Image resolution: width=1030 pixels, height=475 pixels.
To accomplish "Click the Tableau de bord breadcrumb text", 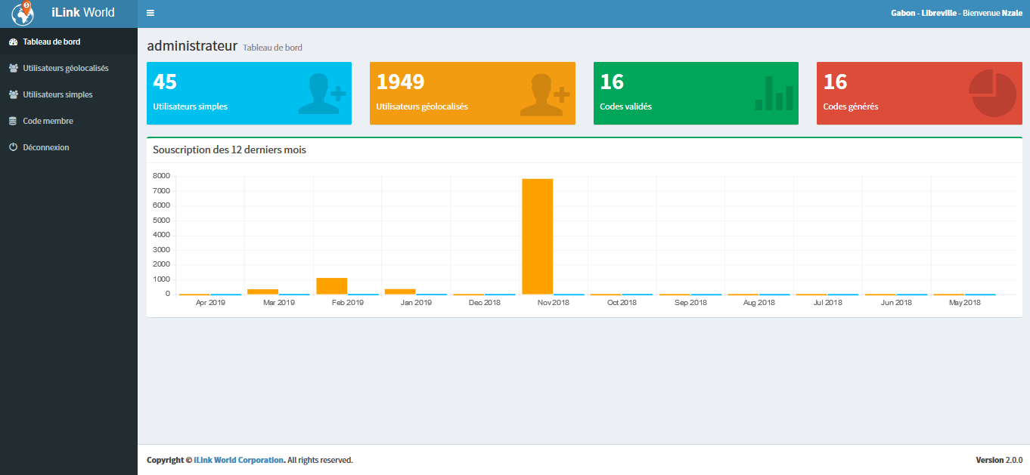I will point(272,48).
